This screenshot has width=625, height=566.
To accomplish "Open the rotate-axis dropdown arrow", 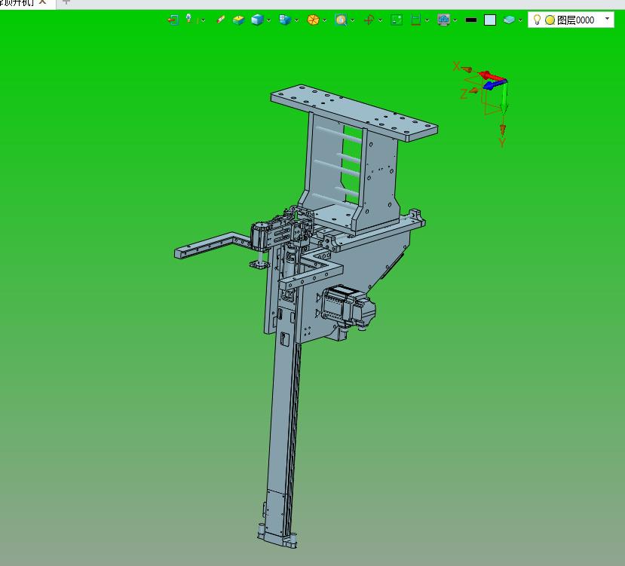I will point(380,20).
